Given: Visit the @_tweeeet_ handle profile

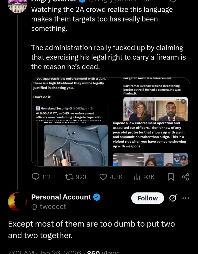Looking at the screenshot, I should (50, 207).
